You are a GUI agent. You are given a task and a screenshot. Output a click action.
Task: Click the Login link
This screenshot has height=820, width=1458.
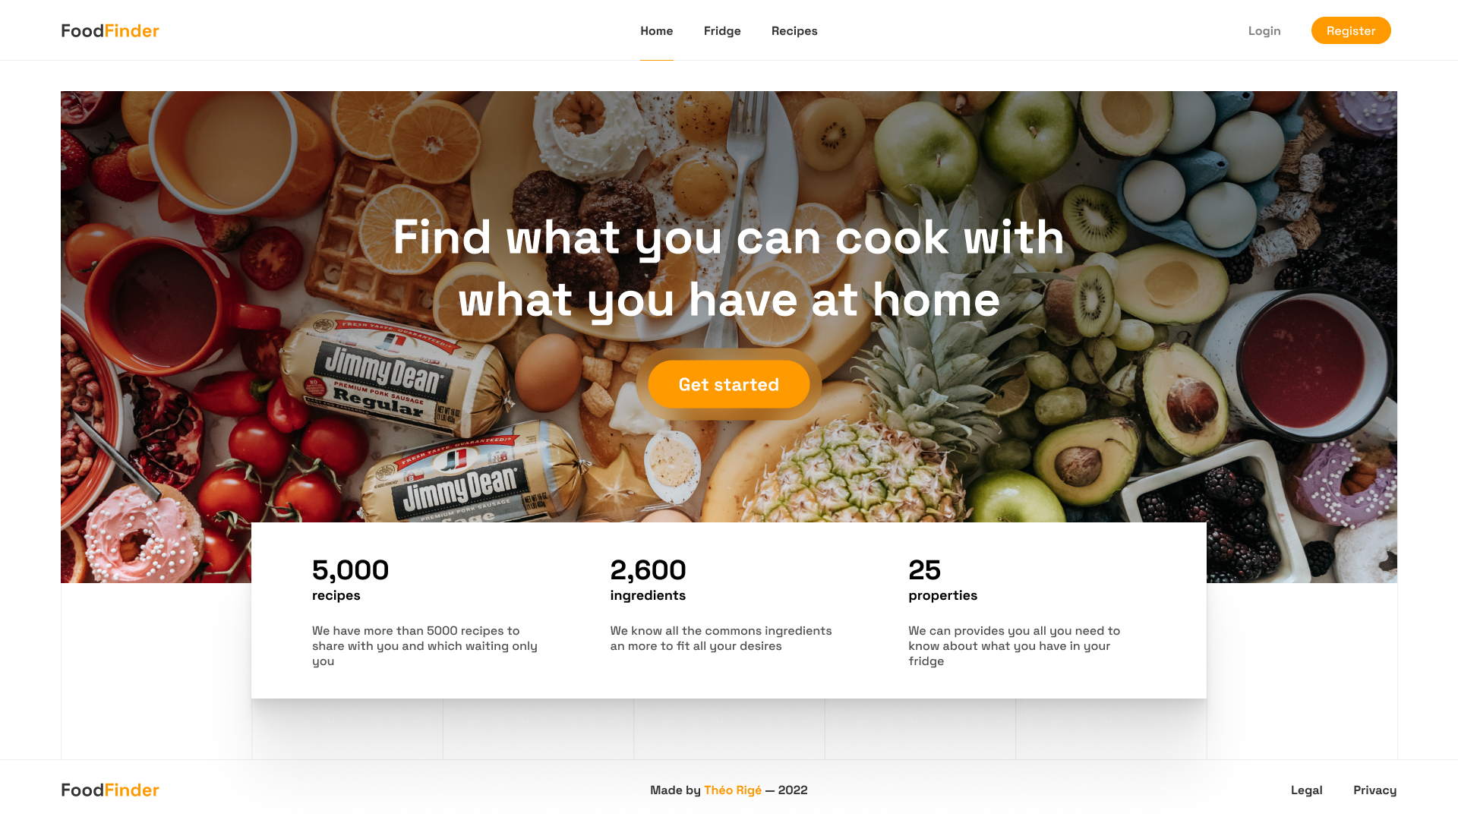point(1264,30)
